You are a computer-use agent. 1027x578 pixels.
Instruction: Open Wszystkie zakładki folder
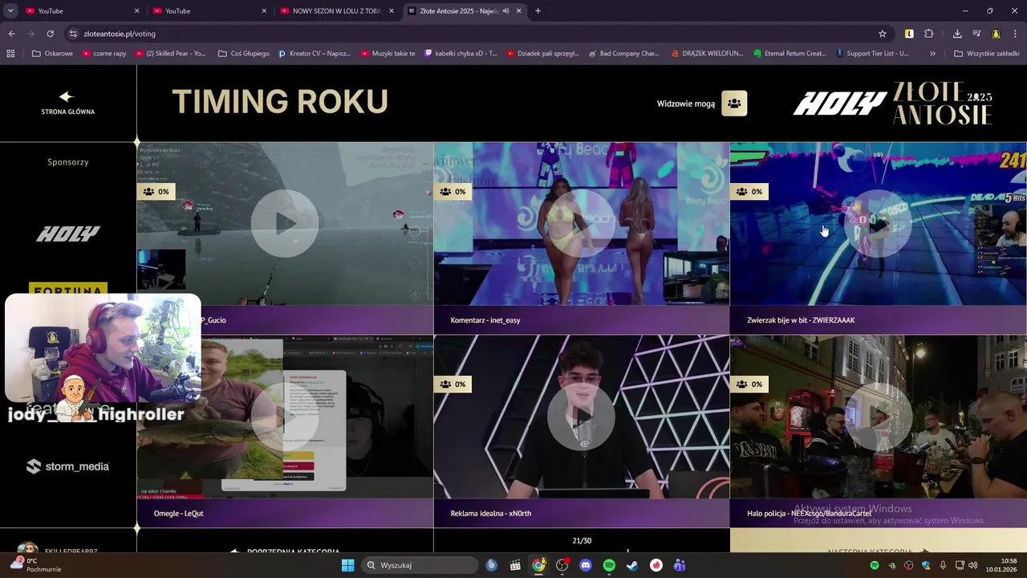click(x=987, y=54)
